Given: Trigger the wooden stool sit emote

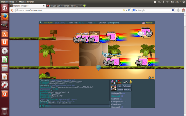Looking at the screenshot, I should (119, 83).
